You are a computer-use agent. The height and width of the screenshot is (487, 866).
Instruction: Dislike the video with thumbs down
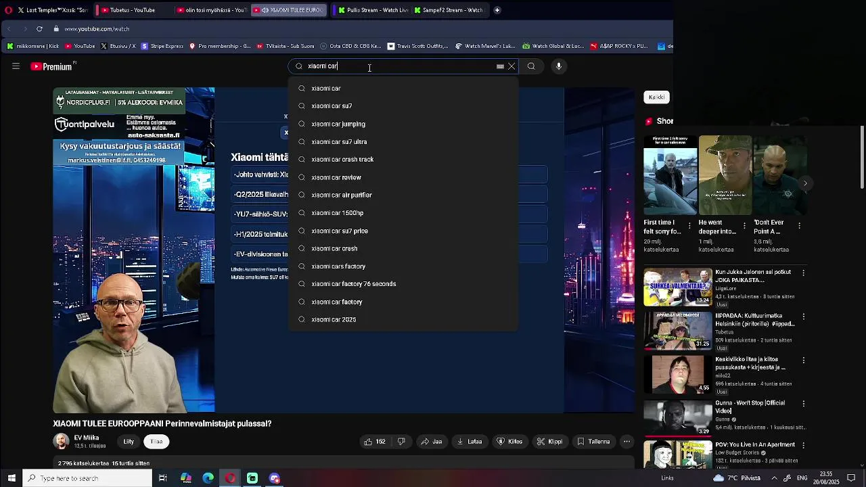(x=401, y=442)
